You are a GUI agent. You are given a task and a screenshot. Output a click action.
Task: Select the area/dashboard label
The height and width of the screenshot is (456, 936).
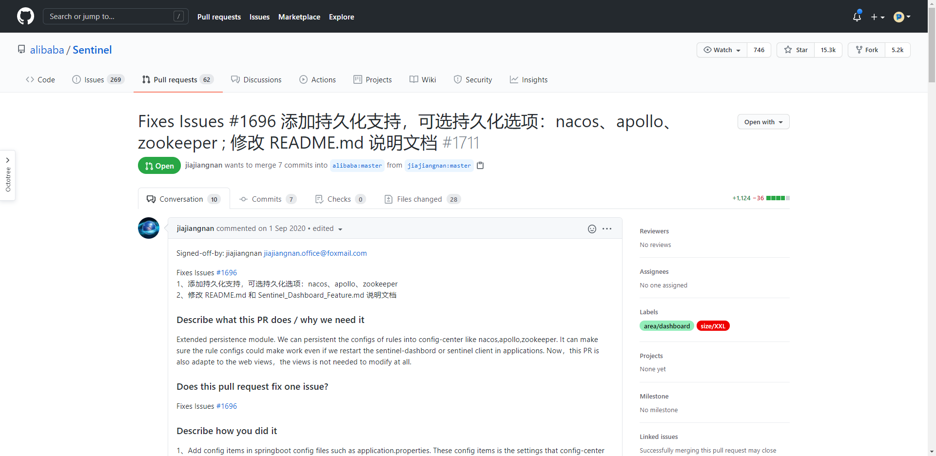click(x=666, y=326)
